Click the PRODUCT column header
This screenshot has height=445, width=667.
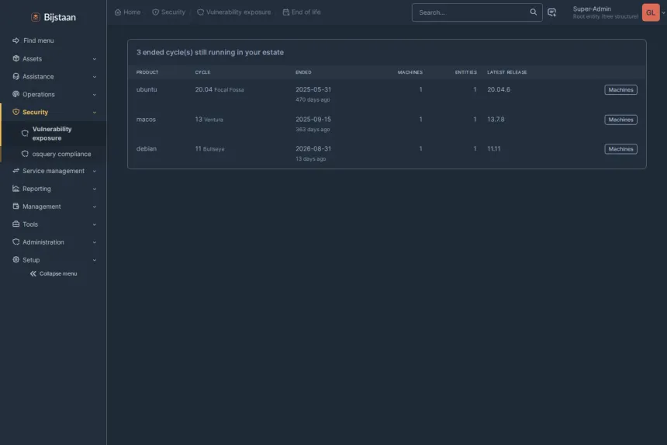(x=147, y=72)
